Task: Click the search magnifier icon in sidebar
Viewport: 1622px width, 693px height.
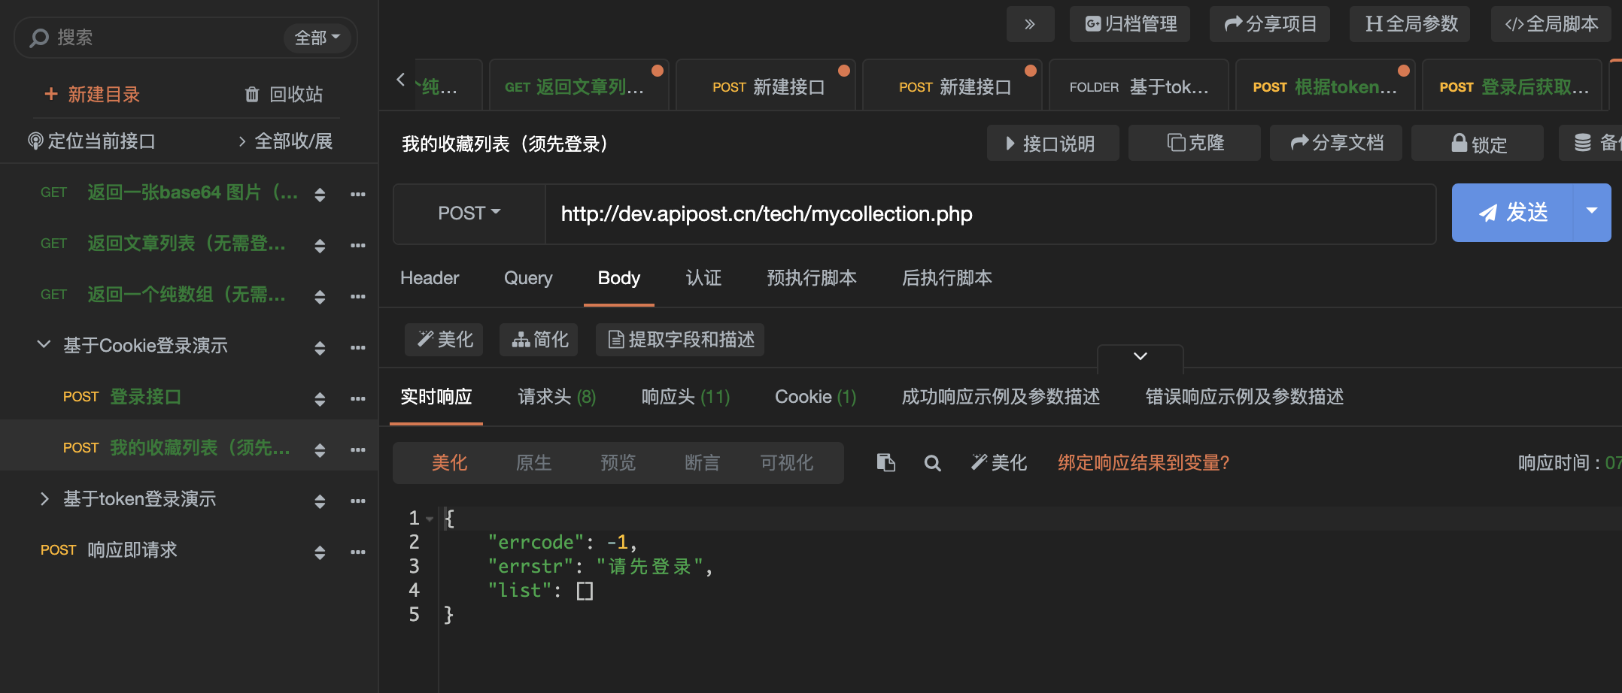Action: click(x=39, y=38)
